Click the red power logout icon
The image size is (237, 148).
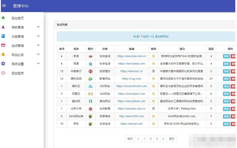point(3,73)
